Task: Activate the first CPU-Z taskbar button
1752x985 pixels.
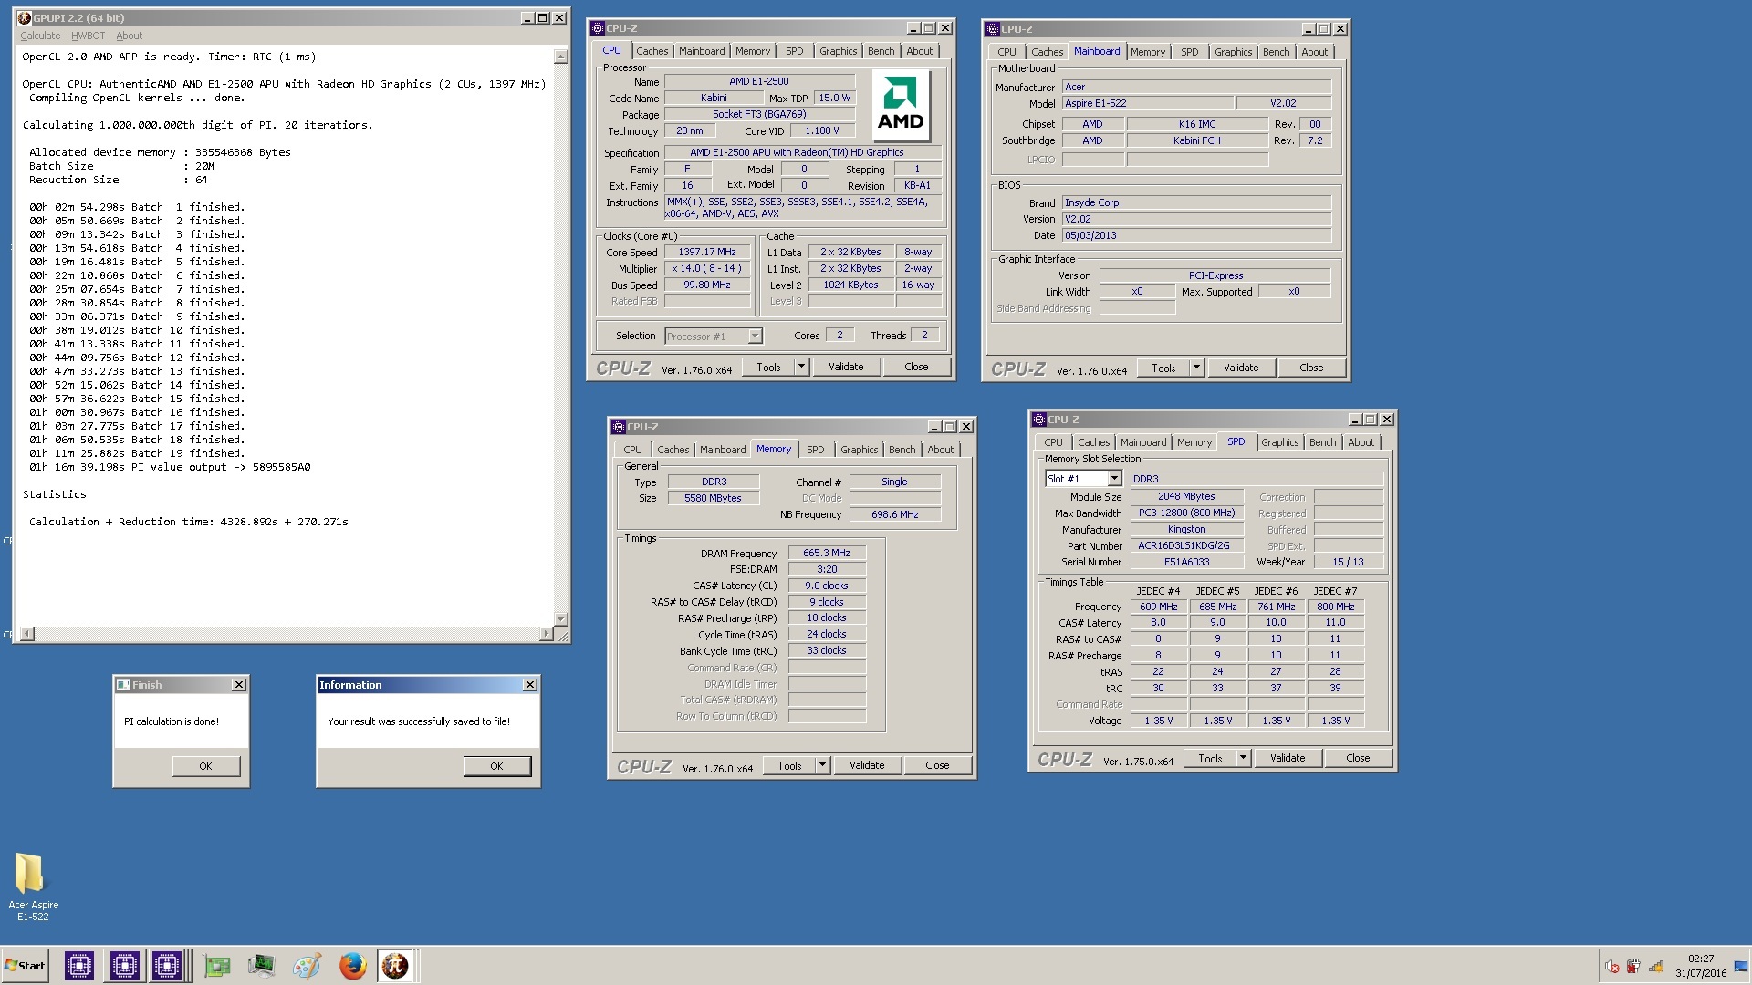Action: (79, 966)
